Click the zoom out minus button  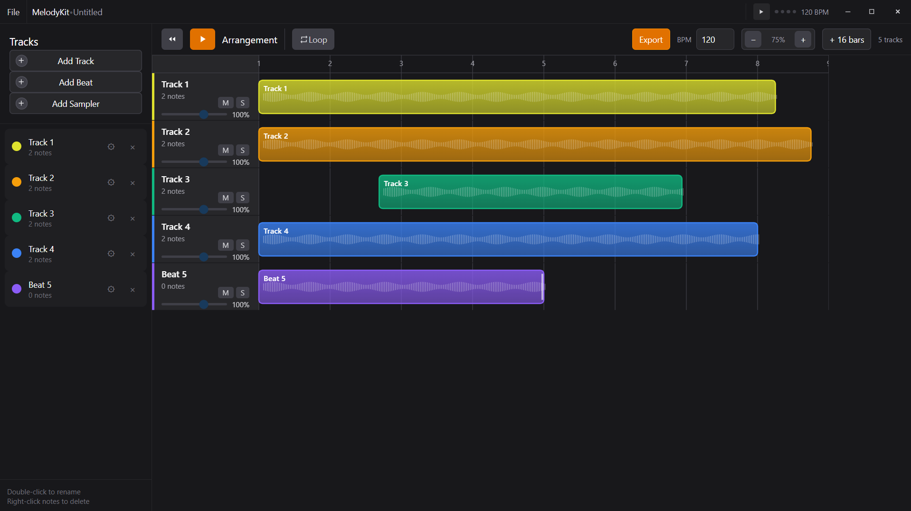(753, 40)
